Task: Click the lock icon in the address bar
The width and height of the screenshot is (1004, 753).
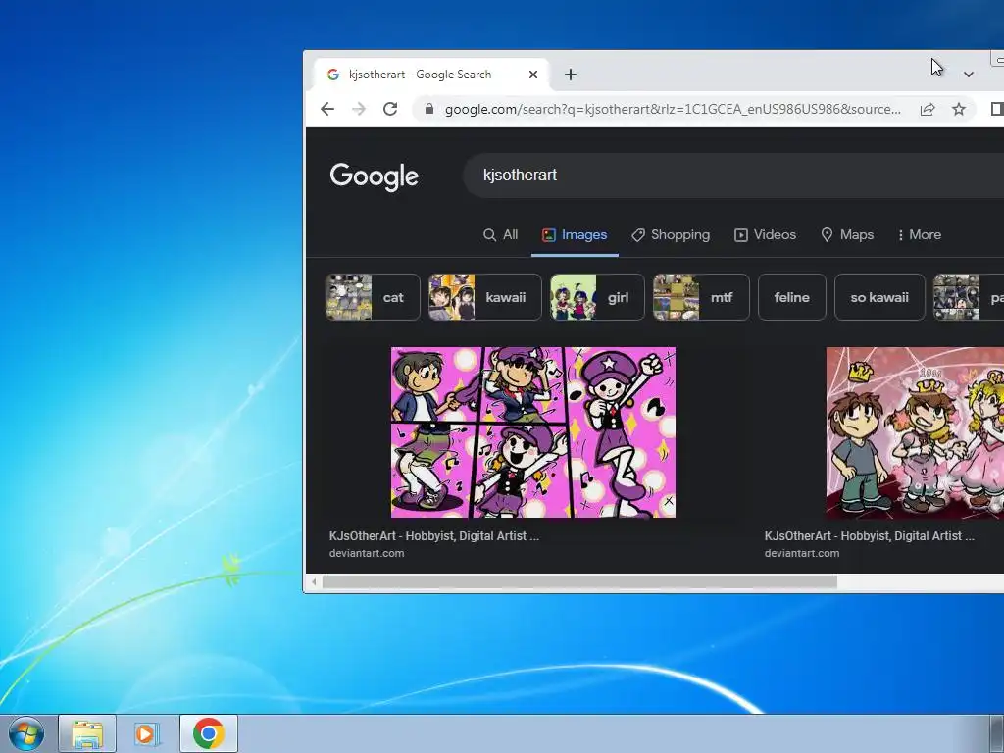Action: (429, 109)
